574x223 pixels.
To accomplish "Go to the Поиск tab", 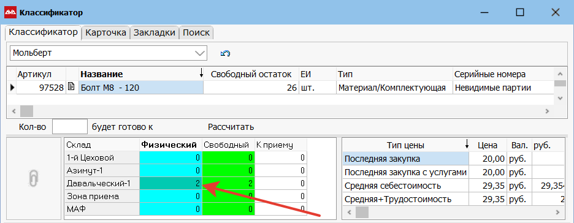I will coord(196,32).
